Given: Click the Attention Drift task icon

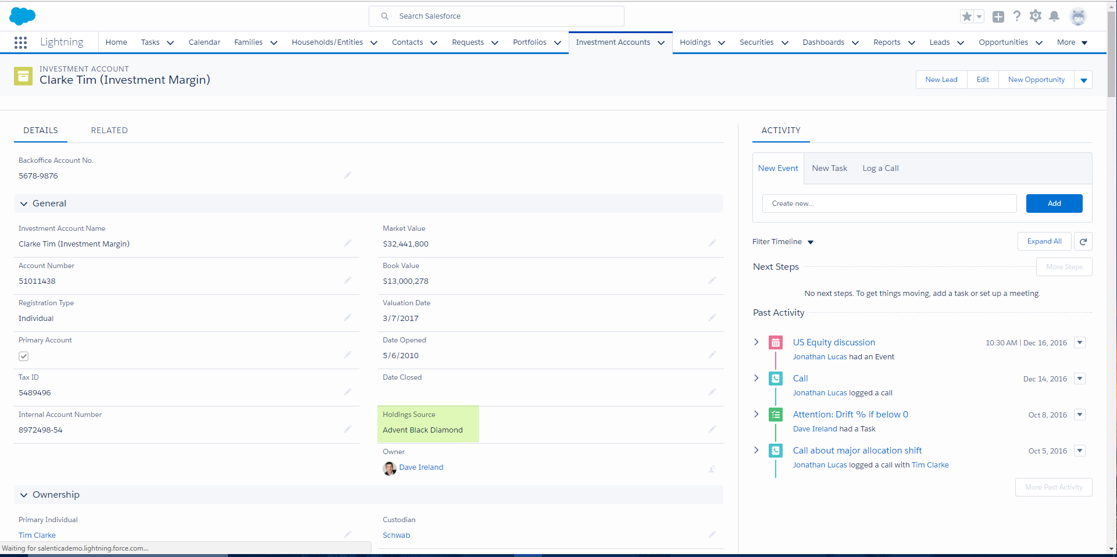Looking at the screenshot, I should (776, 415).
